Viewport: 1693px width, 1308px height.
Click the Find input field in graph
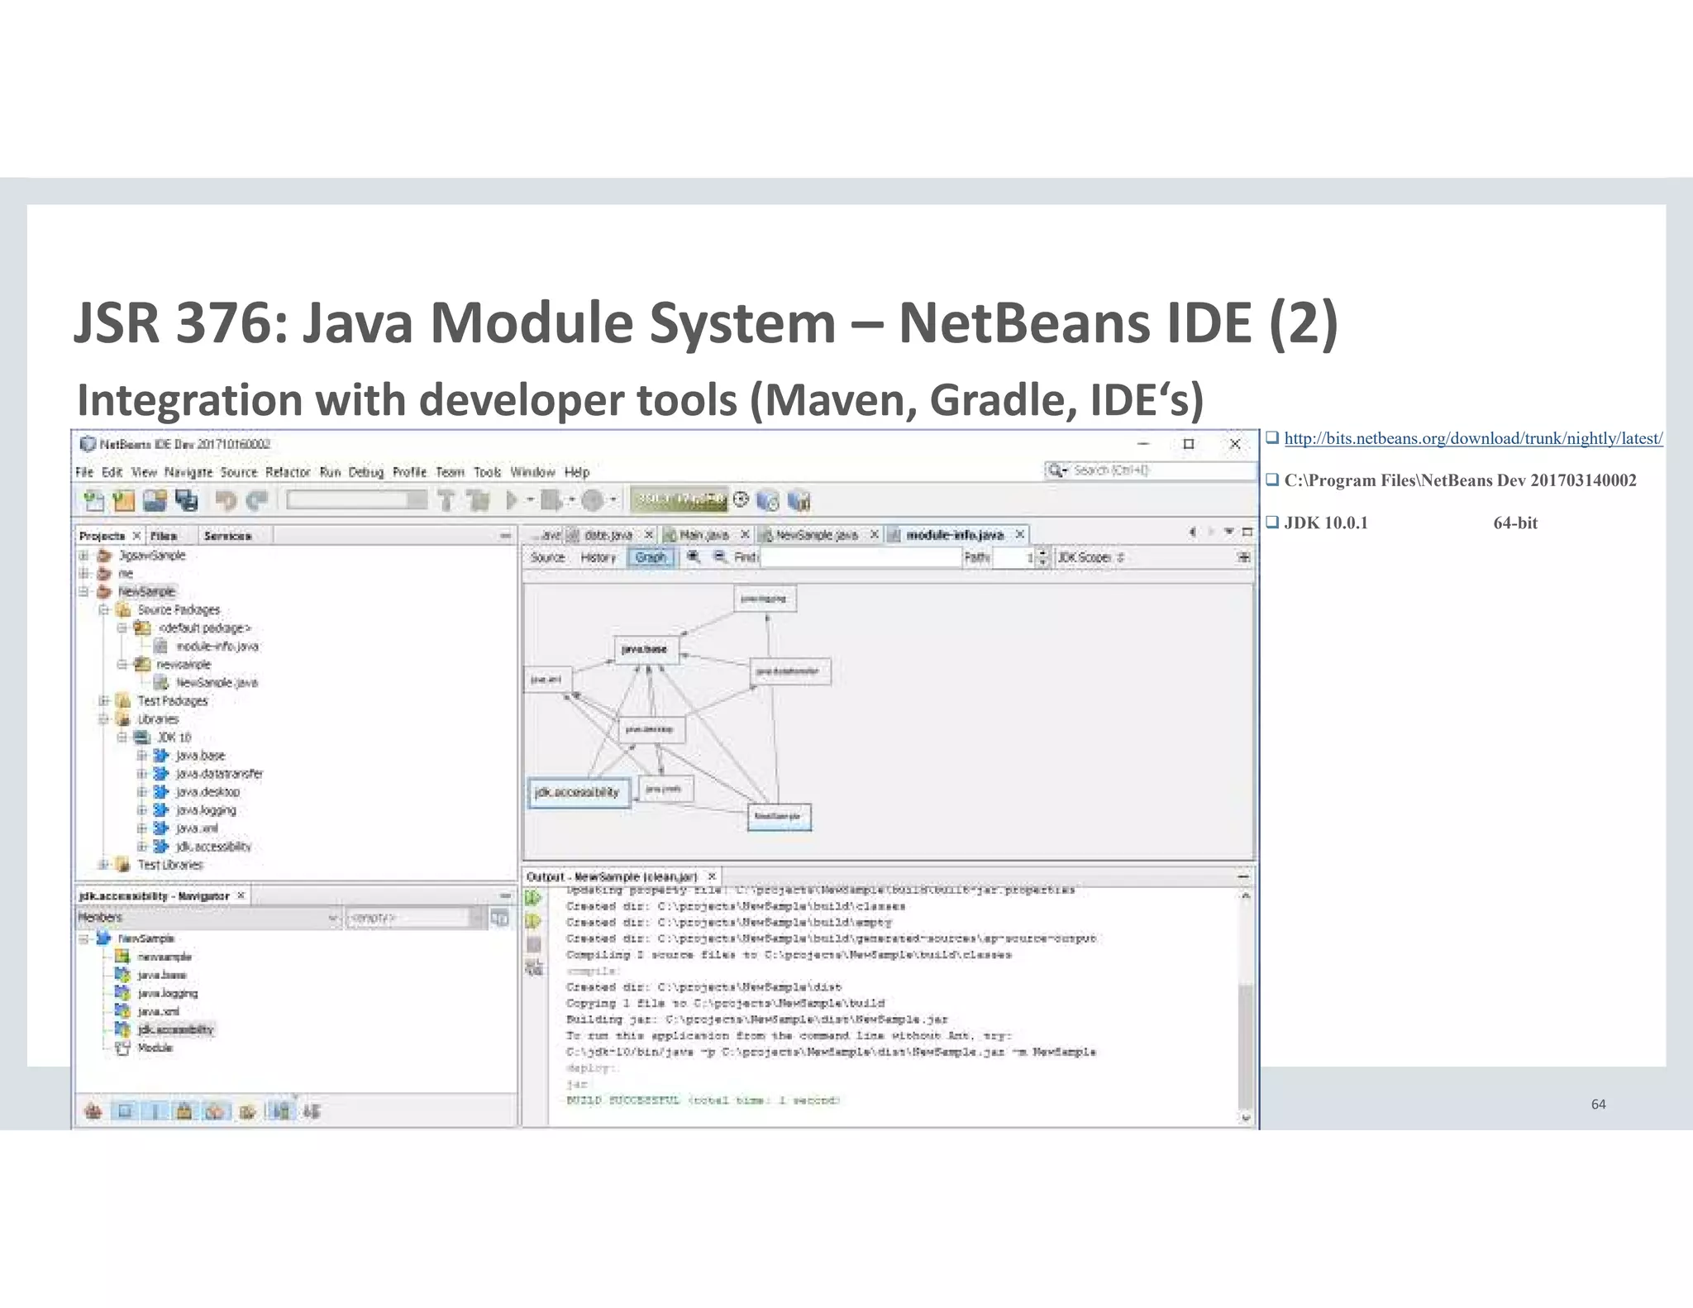860,557
